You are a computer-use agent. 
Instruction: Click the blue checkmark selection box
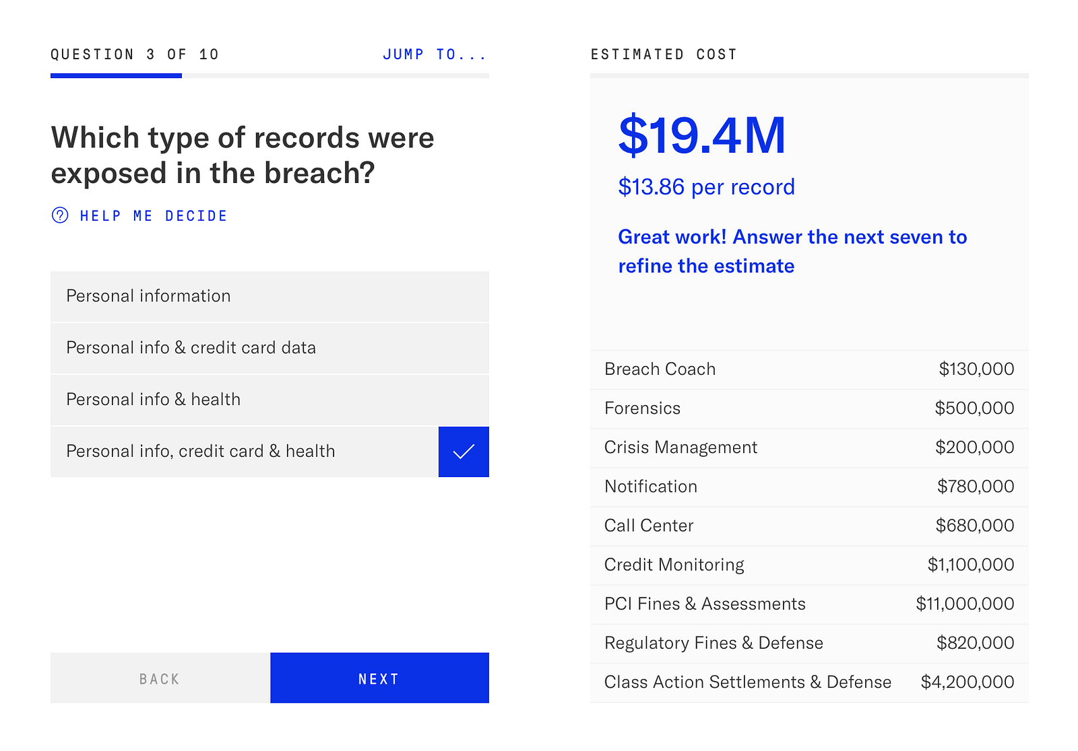[464, 452]
